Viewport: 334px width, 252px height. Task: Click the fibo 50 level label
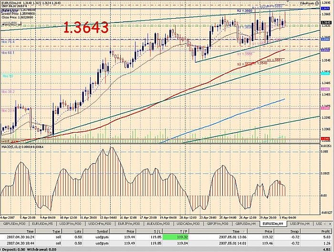[x=7, y=76]
